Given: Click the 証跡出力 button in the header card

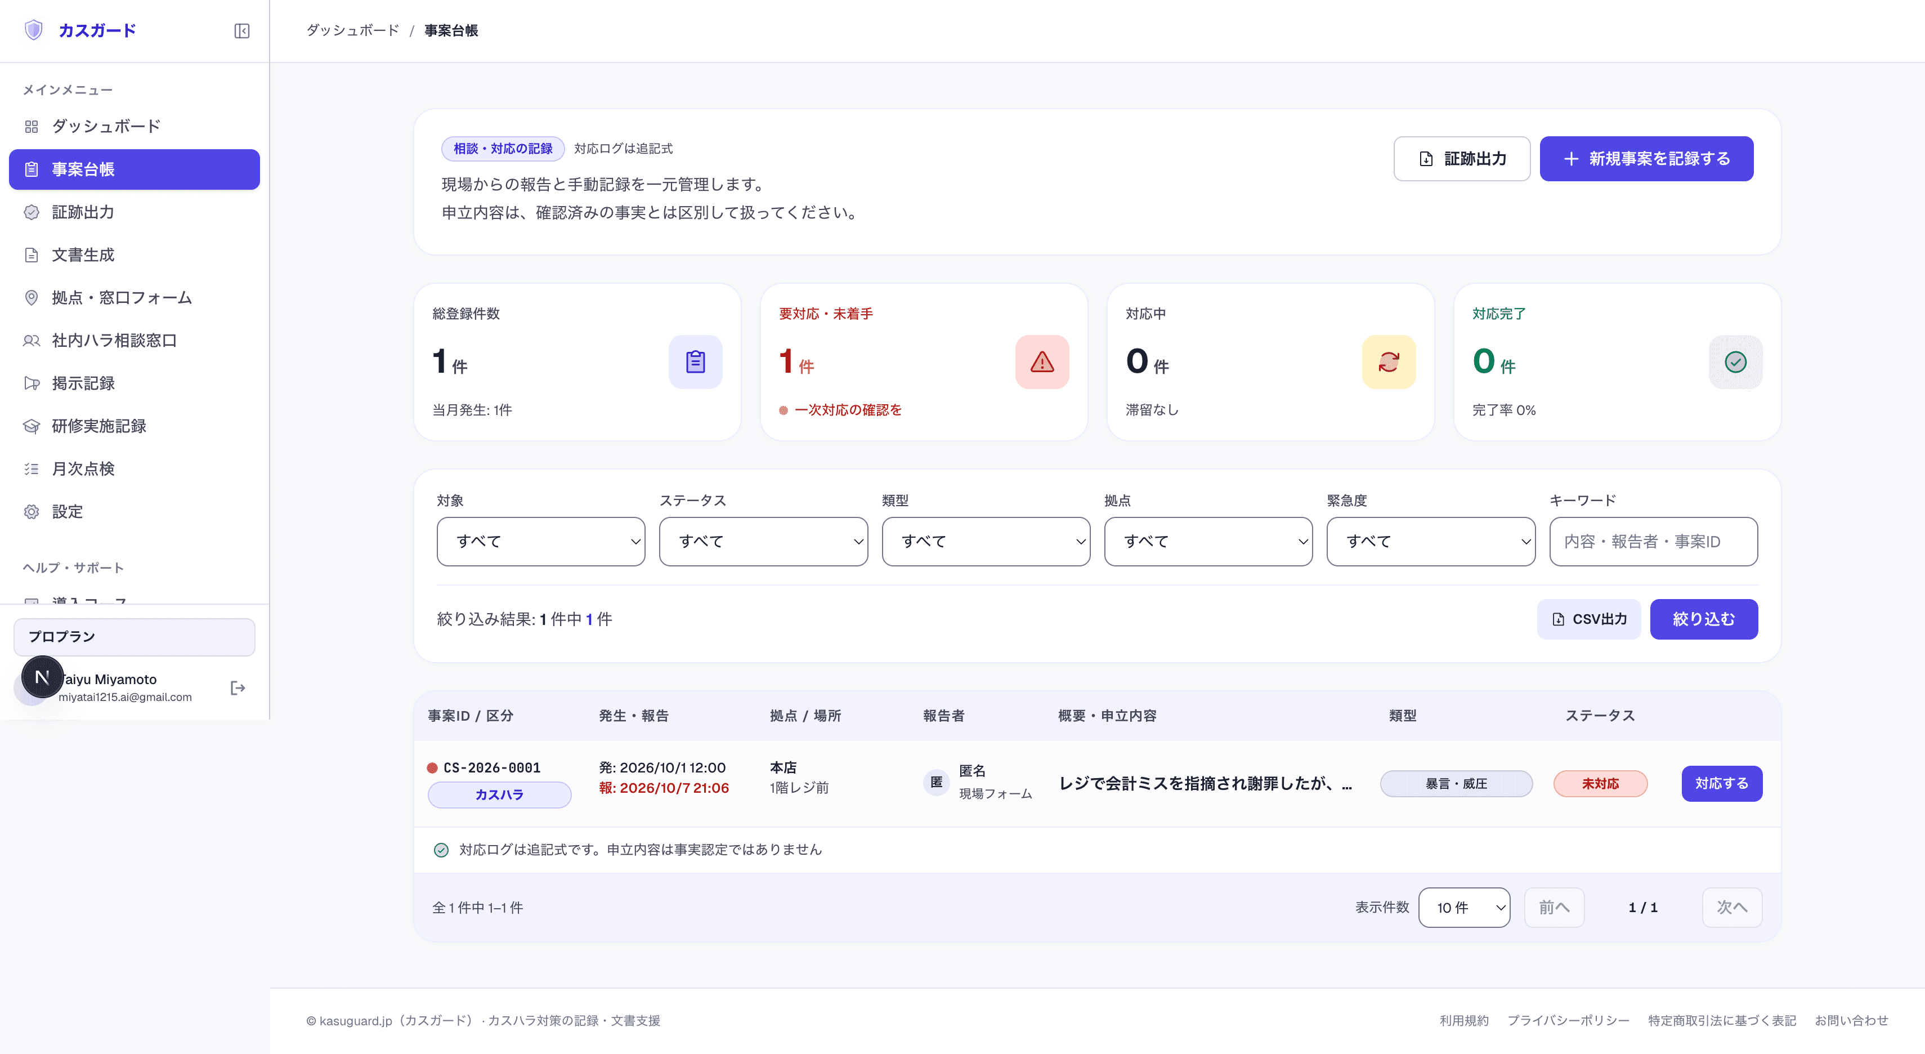Looking at the screenshot, I should tap(1462, 158).
